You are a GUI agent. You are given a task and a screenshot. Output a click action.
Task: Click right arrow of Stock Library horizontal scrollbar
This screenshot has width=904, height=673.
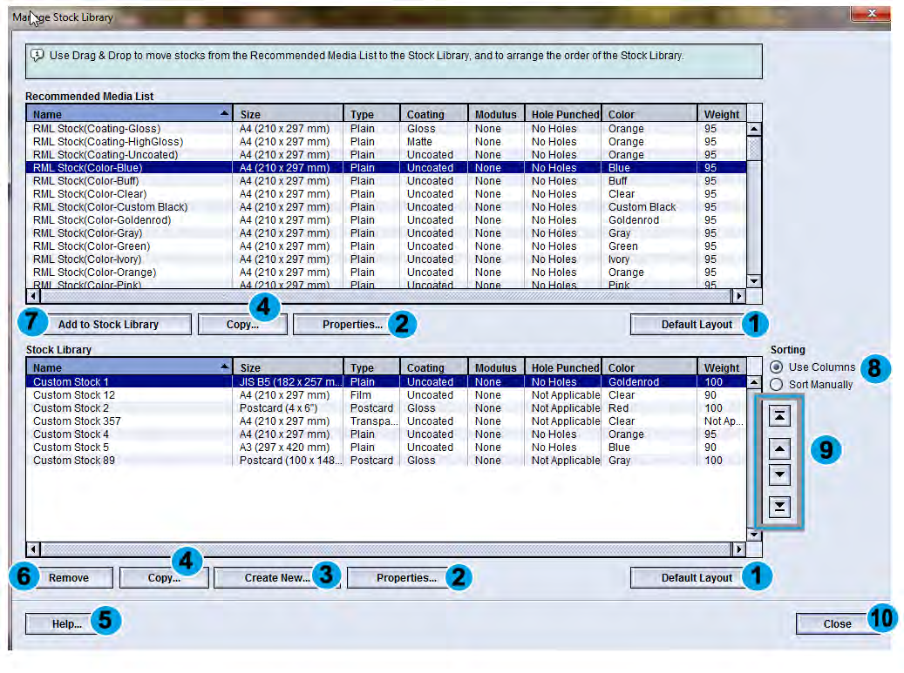(738, 549)
